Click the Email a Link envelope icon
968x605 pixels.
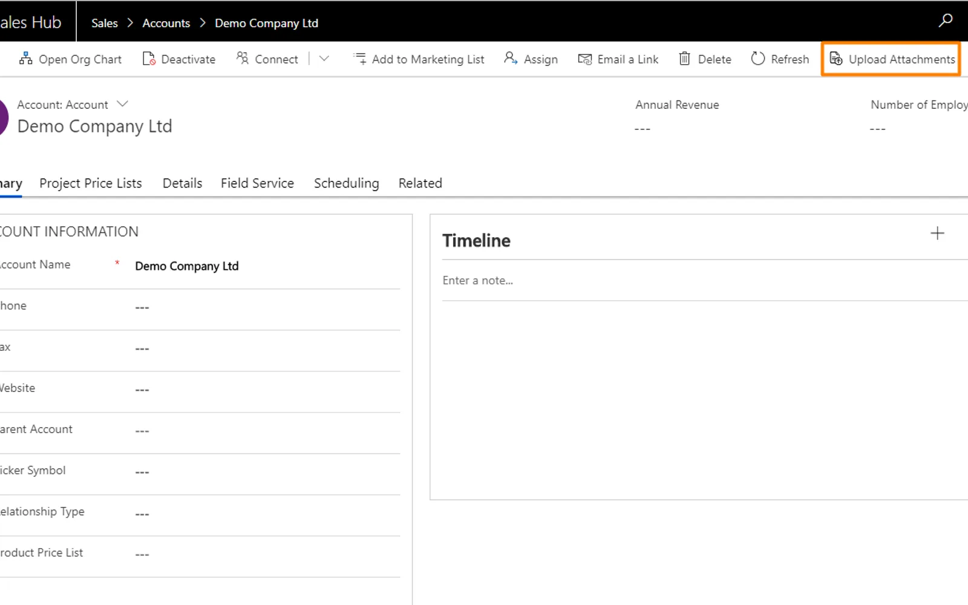coord(584,59)
